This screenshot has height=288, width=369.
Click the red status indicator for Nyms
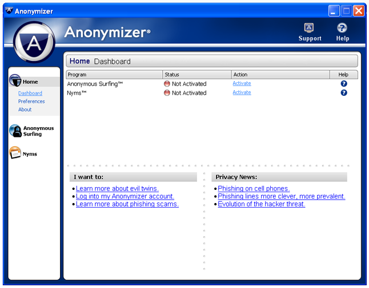(x=167, y=93)
